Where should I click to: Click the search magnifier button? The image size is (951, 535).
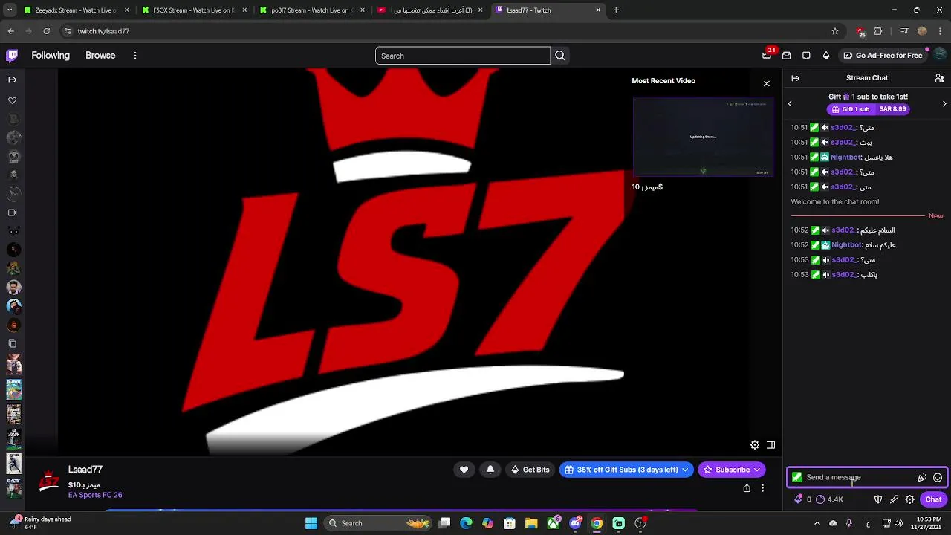[560, 56]
